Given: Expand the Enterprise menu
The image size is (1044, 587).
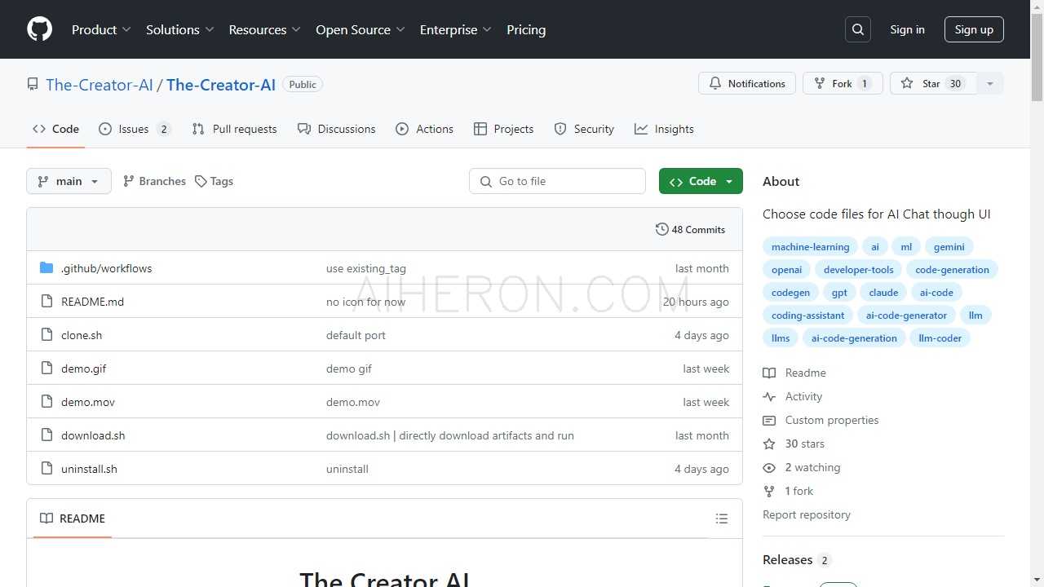Looking at the screenshot, I should (x=456, y=29).
